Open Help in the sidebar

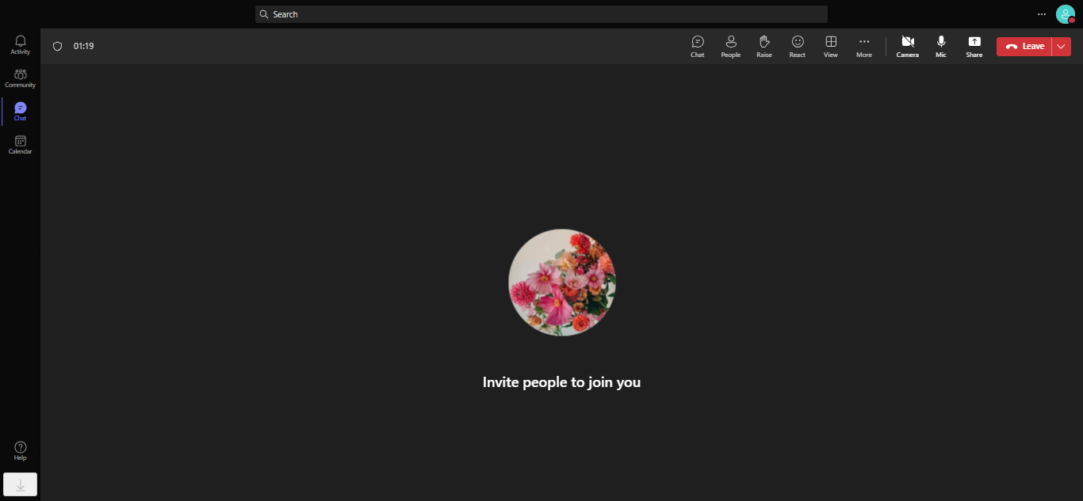pos(21,450)
